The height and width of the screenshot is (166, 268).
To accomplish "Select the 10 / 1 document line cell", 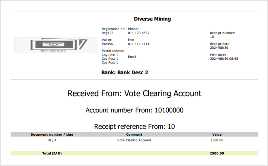I will click(52, 140).
